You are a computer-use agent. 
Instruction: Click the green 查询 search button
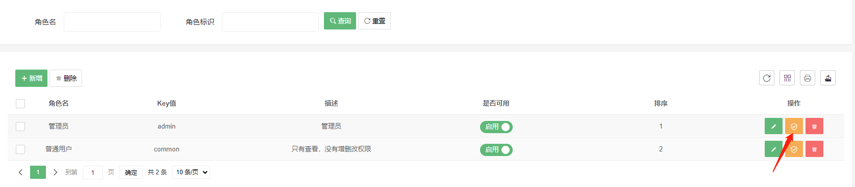(340, 21)
